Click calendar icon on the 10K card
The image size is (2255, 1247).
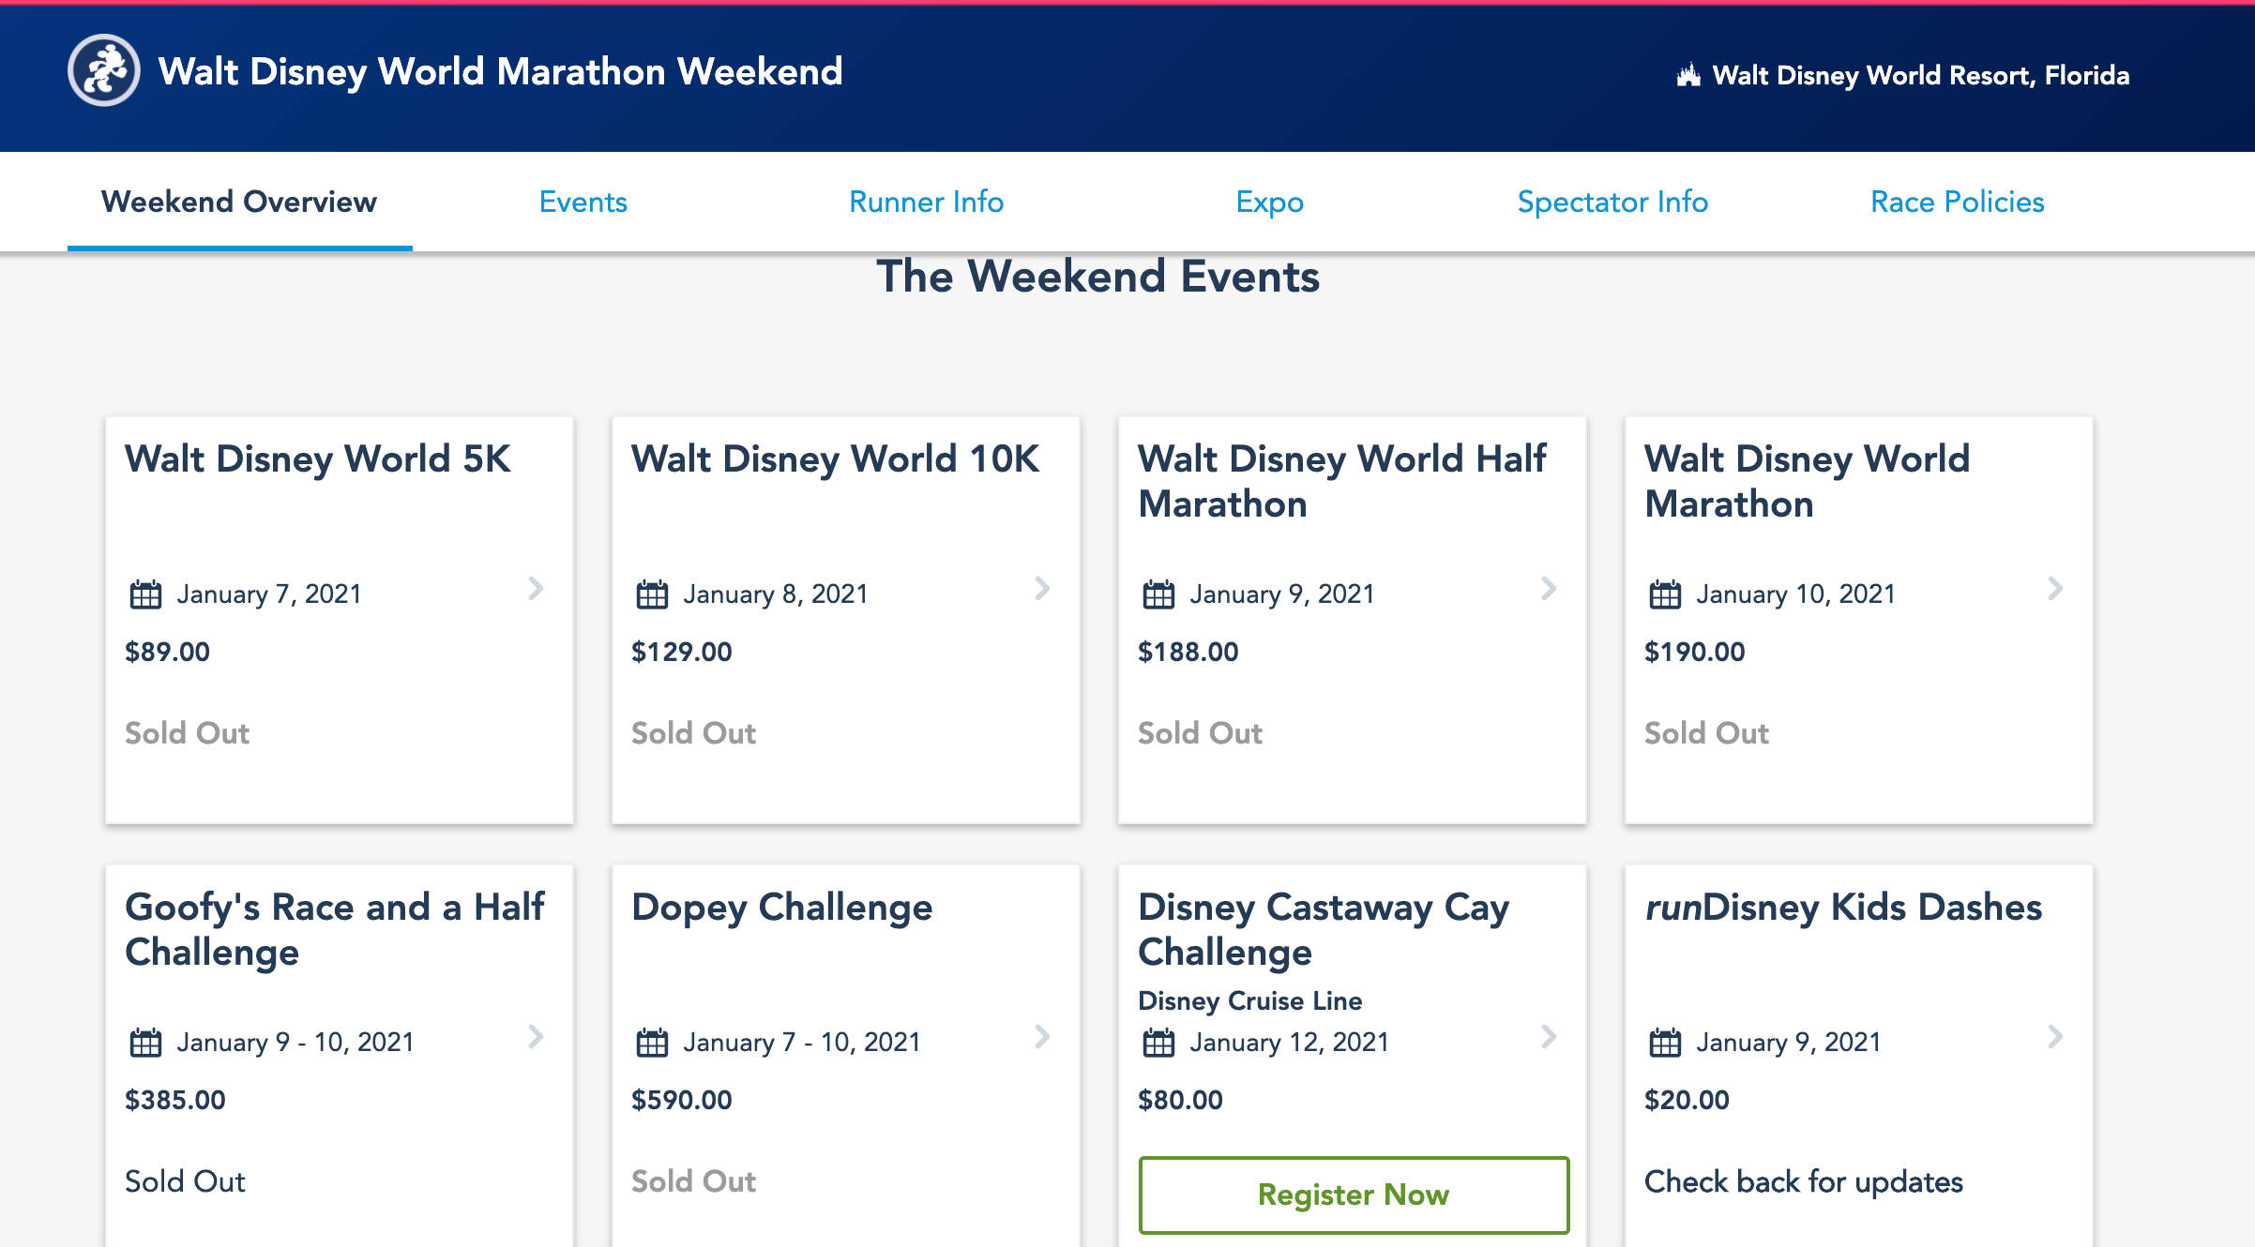click(x=652, y=594)
